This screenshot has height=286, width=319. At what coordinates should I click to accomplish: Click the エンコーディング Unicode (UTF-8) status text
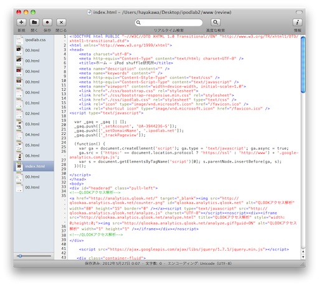pyautogui.click(x=199, y=264)
